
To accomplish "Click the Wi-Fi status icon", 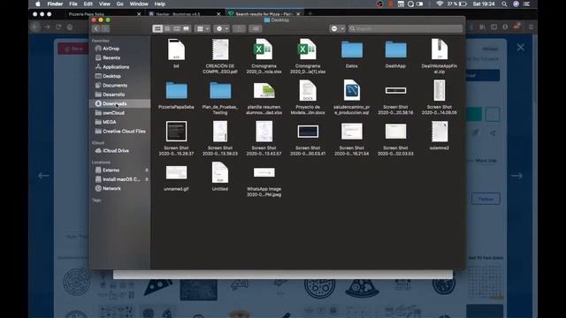I will [x=440, y=4].
